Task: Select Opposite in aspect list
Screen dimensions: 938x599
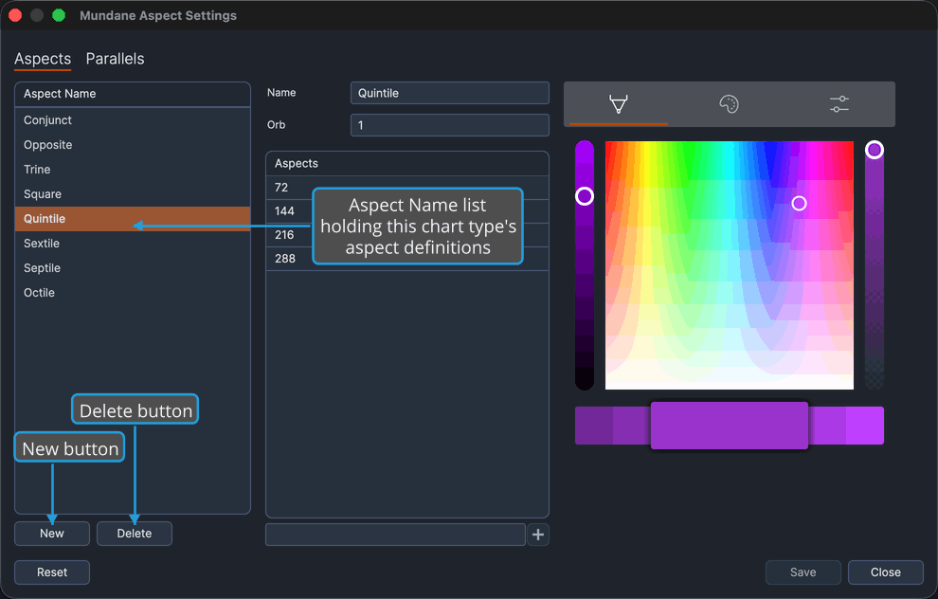Action: click(x=133, y=145)
